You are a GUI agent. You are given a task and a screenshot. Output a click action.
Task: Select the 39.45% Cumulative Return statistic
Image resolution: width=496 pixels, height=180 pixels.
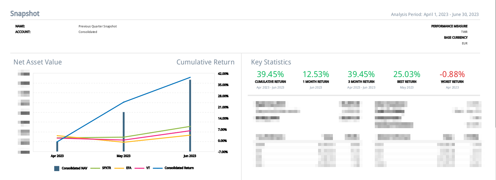(270, 74)
